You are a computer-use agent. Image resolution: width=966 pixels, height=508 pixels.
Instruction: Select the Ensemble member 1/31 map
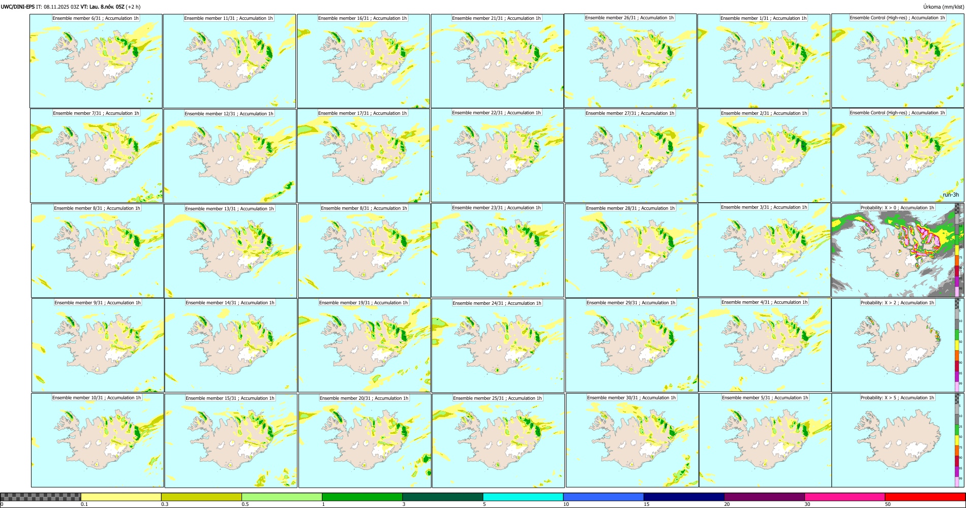(x=764, y=61)
